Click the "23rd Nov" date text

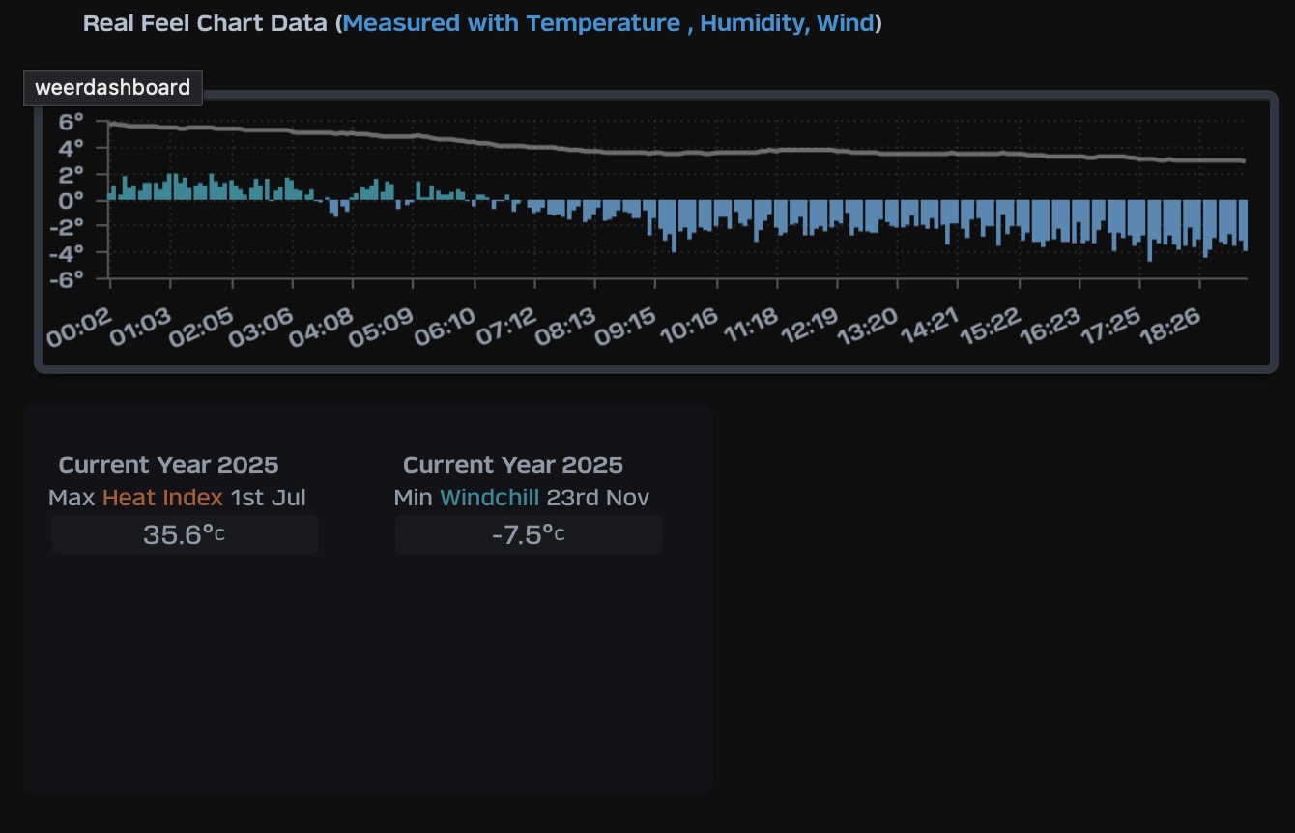(597, 498)
